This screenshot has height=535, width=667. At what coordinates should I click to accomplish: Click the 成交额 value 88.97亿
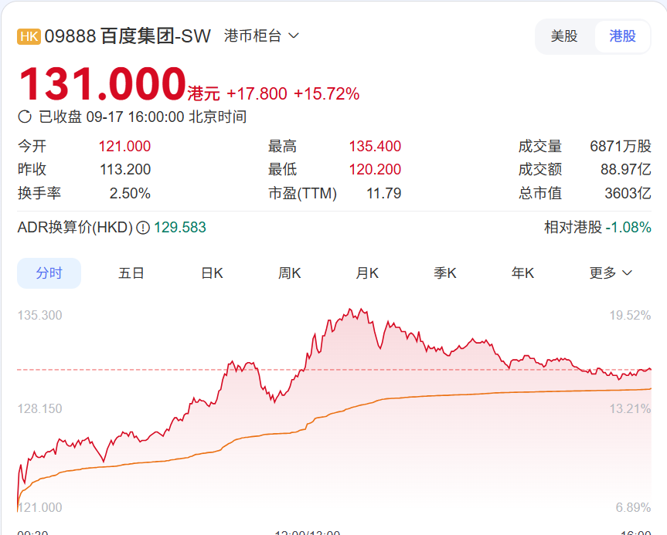(626, 170)
